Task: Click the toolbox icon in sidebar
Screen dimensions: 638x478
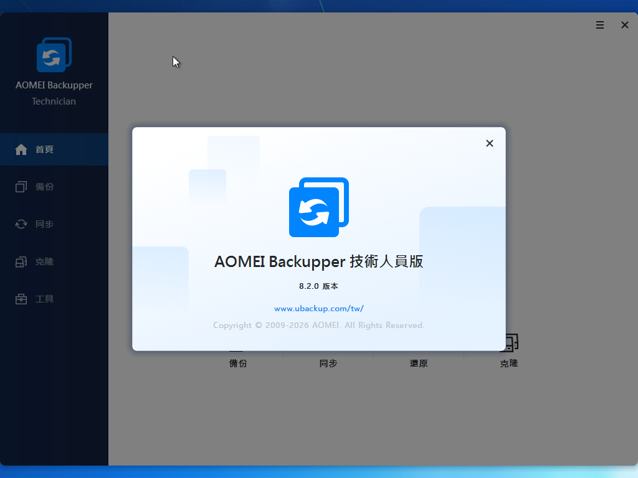Action: [x=21, y=299]
